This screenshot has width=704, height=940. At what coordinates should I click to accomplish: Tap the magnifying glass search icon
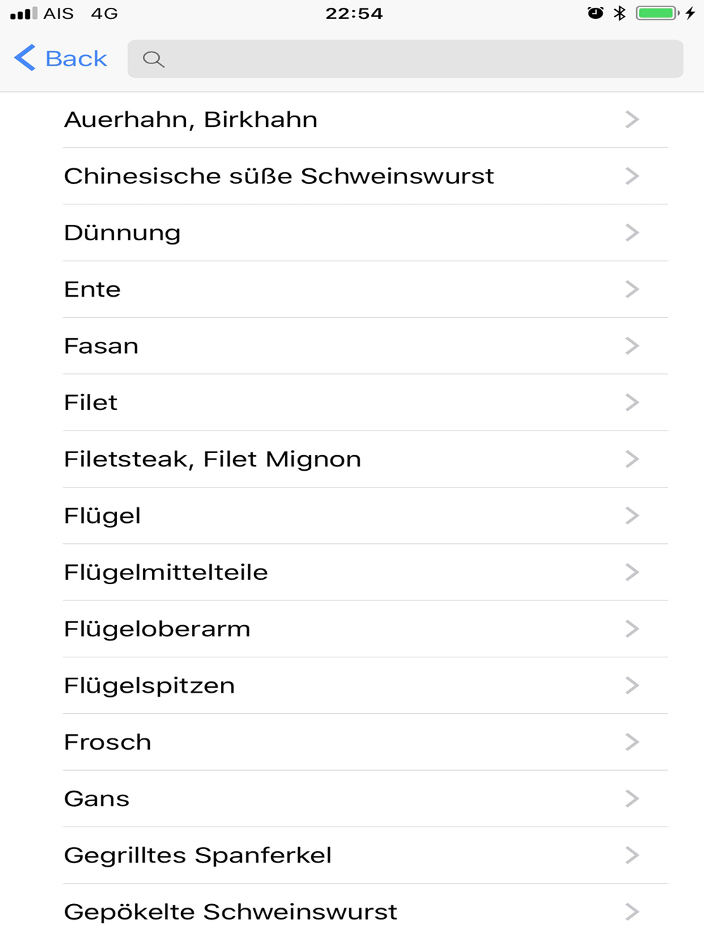(x=153, y=59)
